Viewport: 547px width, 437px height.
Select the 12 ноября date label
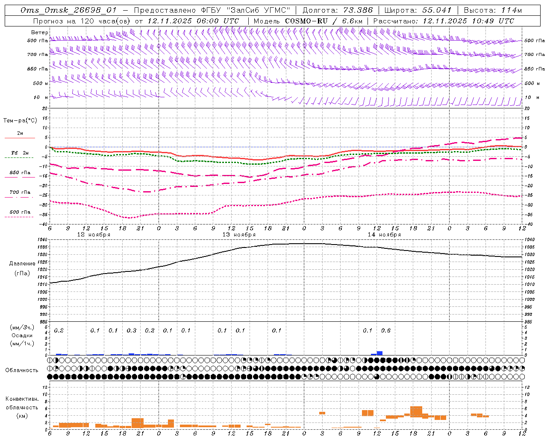click(94, 235)
